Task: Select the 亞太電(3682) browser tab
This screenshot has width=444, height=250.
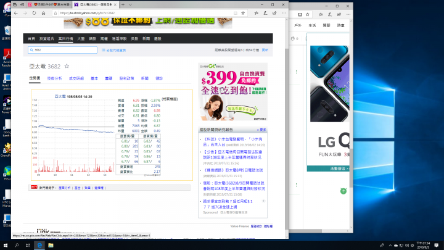Action: 96,4
